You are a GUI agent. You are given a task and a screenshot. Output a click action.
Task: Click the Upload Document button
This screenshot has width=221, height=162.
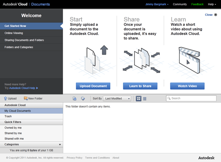coord(93,86)
